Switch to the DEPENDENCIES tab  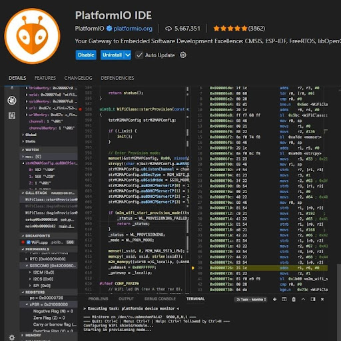pyautogui.click(x=117, y=78)
